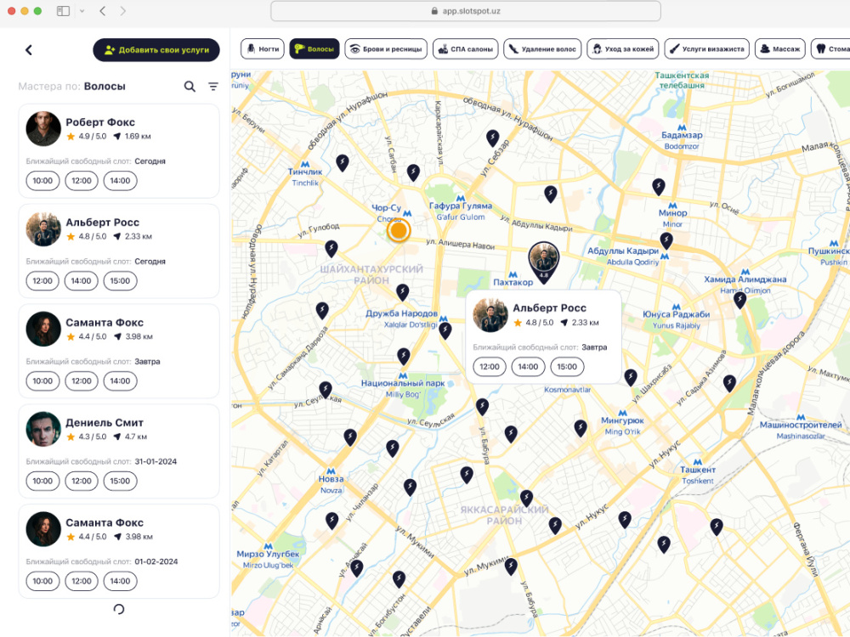Toggle the browser sidebar icon
850x637 pixels.
[x=64, y=11]
